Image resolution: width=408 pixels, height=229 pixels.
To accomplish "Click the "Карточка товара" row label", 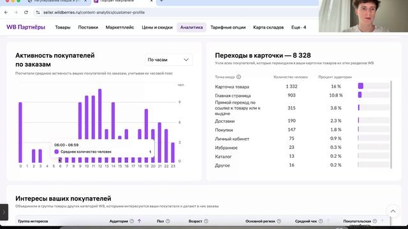I will click(x=232, y=87).
